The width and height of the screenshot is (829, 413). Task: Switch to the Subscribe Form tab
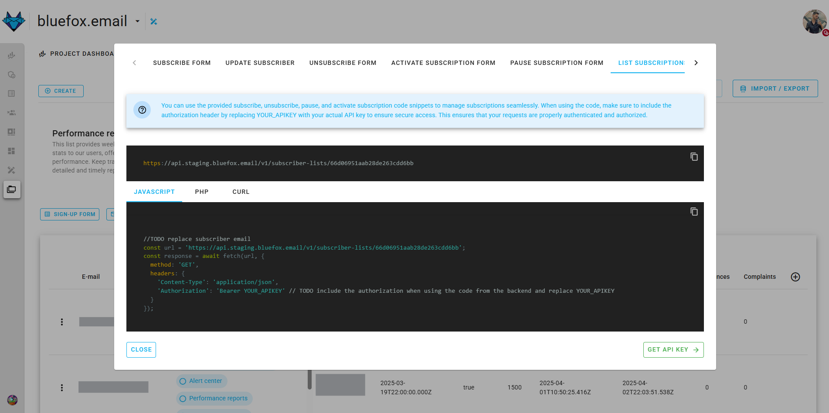(182, 63)
